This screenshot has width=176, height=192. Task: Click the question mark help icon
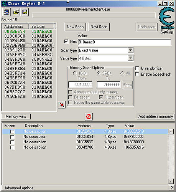tap(172, 188)
